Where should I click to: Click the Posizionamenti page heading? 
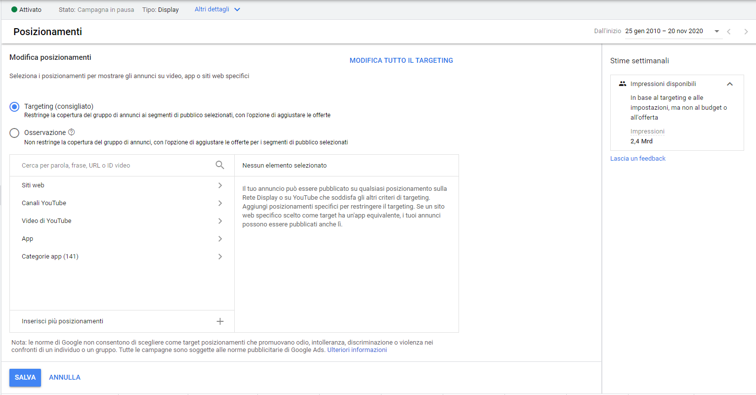coord(48,32)
